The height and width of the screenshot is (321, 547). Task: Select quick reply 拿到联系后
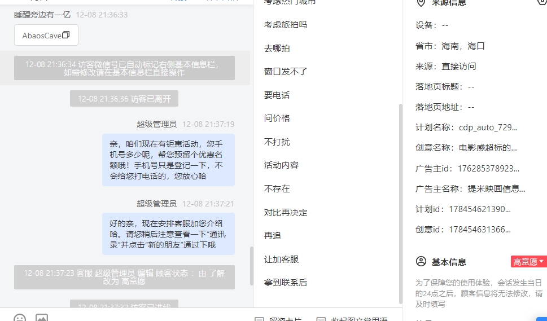coord(286,282)
